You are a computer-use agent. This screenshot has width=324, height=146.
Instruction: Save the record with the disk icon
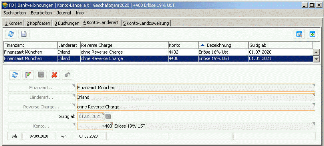tap(41, 75)
